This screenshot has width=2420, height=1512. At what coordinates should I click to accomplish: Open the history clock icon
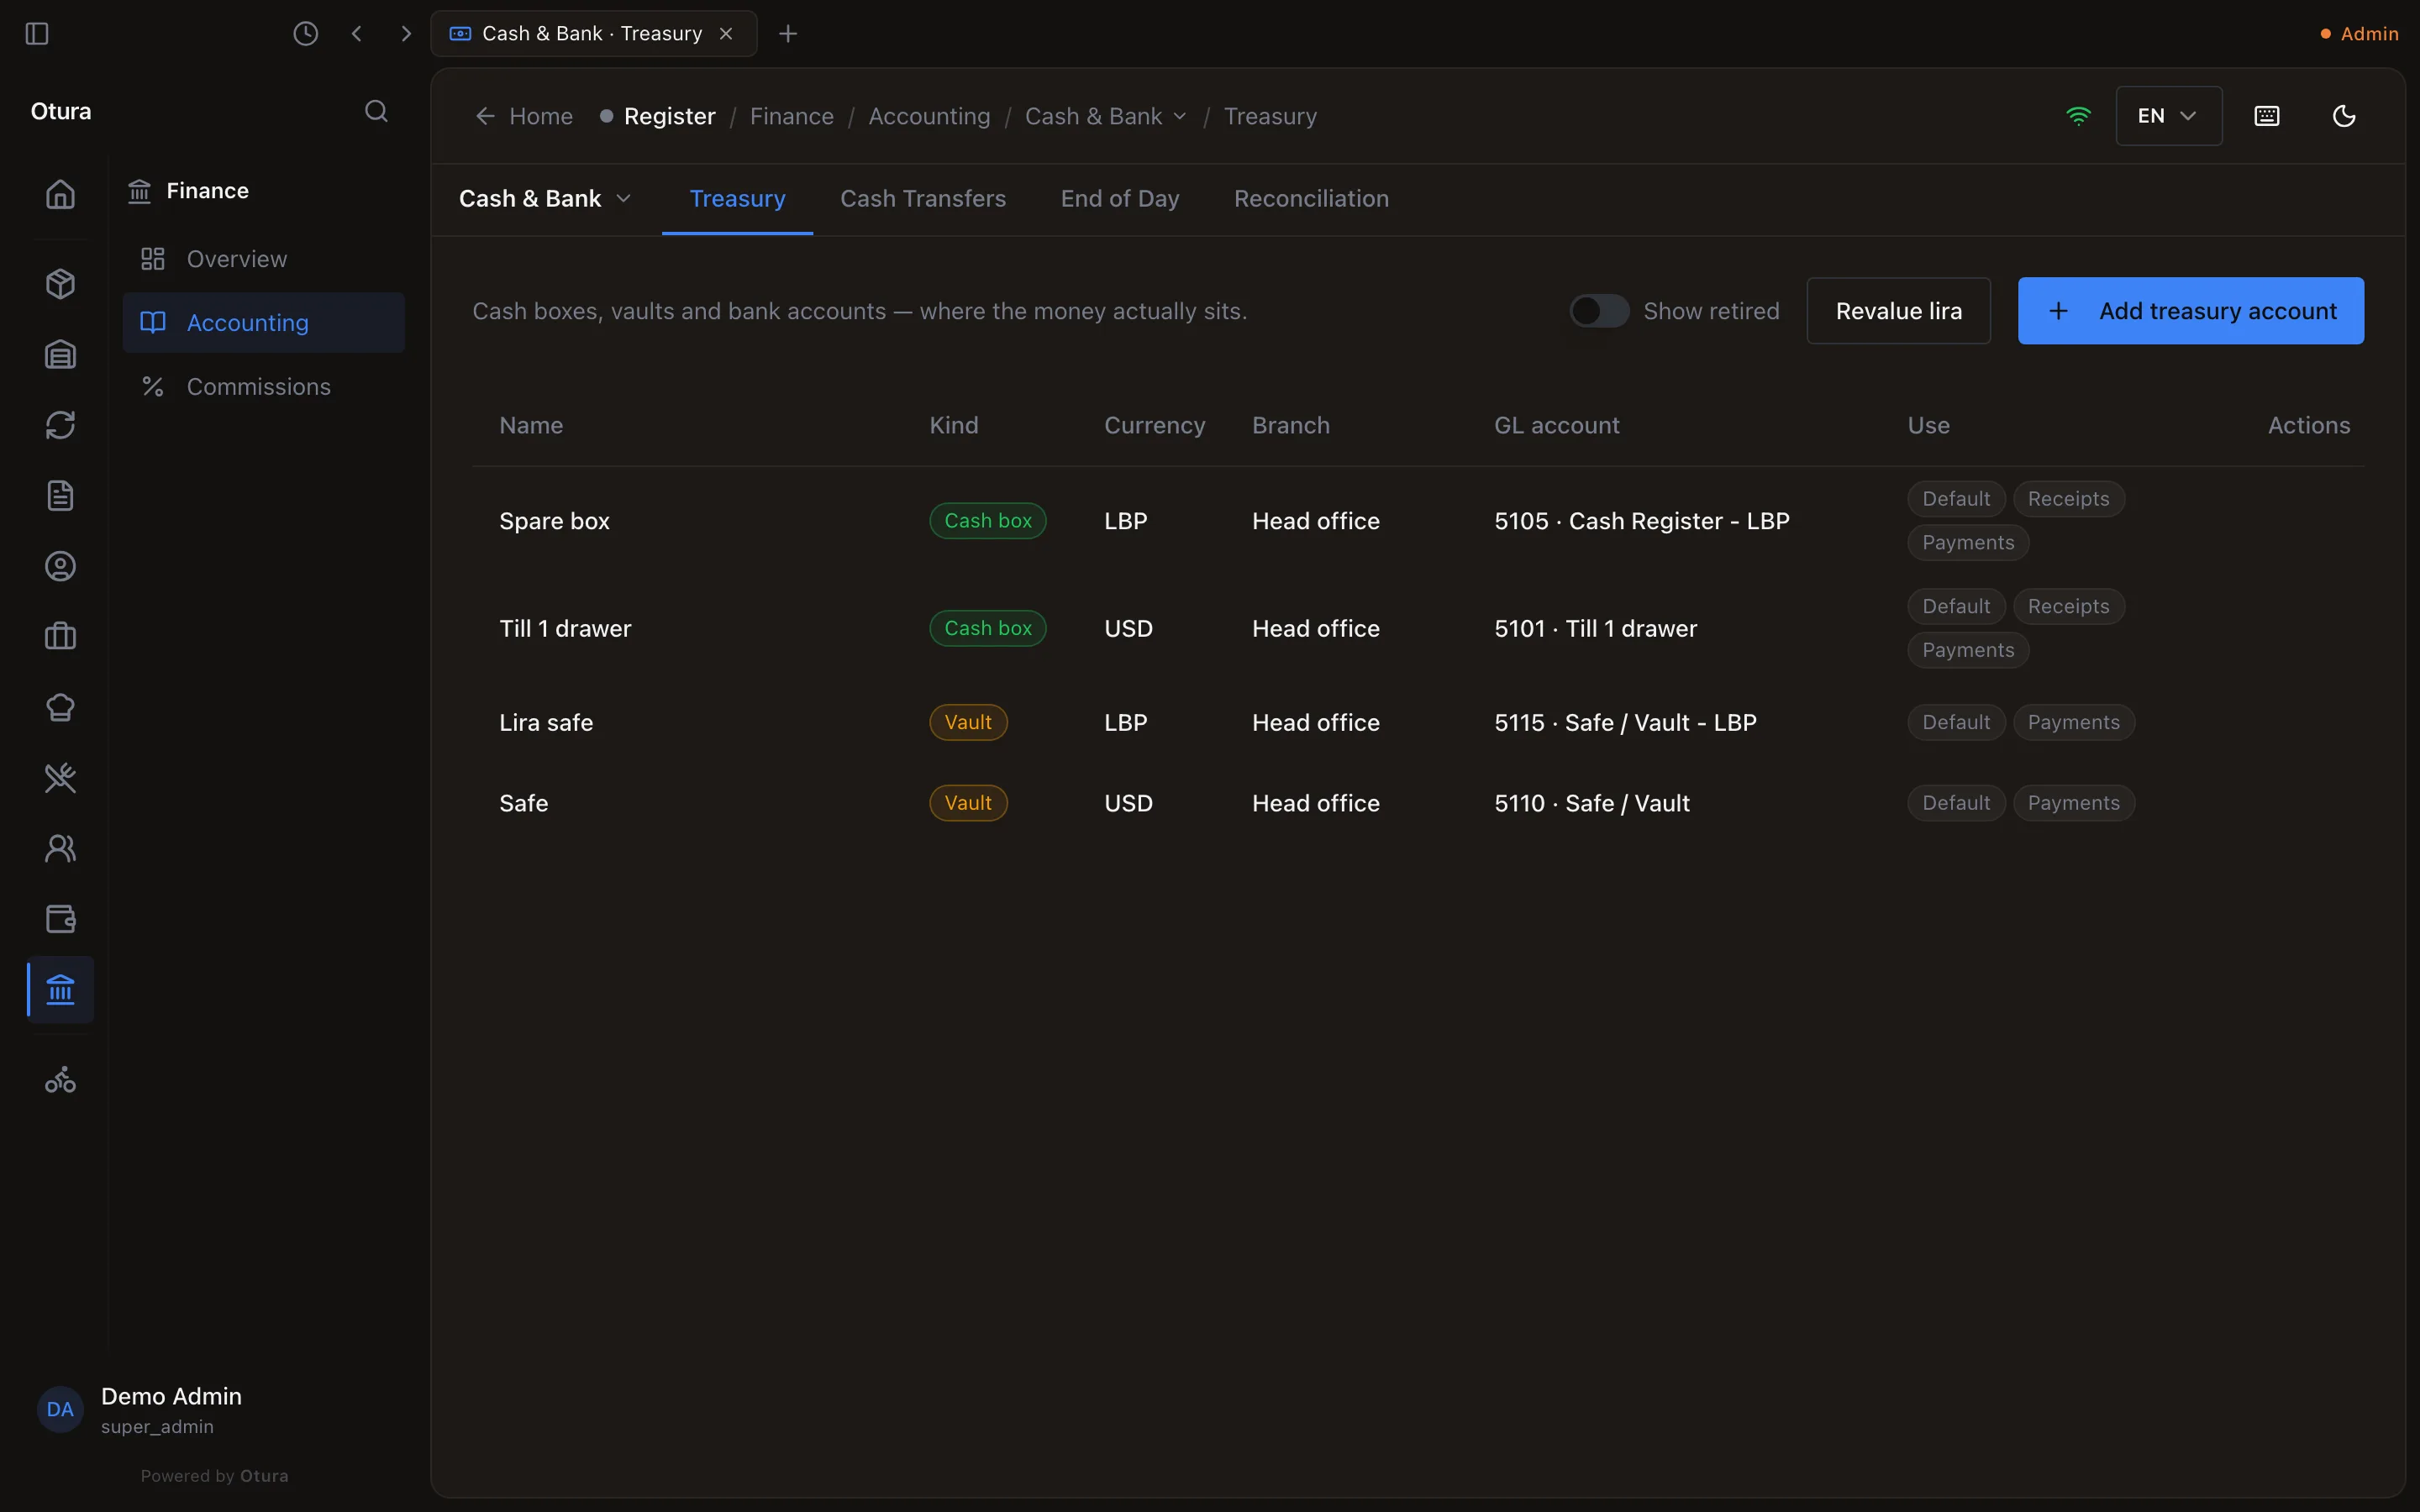tap(305, 34)
